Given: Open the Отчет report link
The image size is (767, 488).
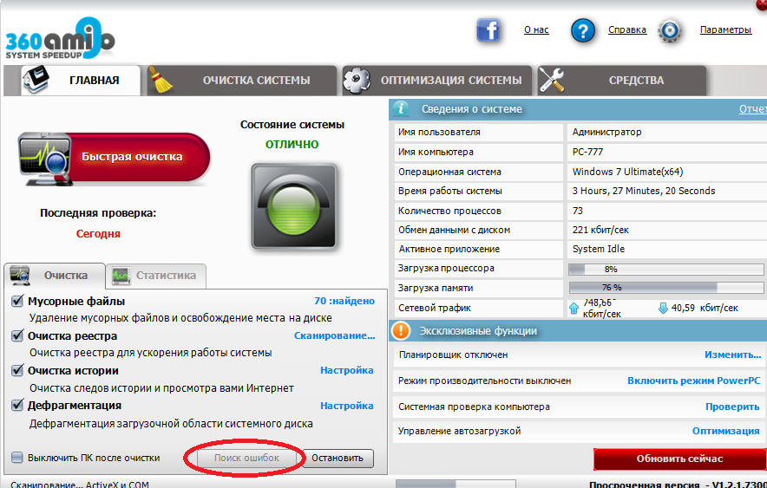Looking at the screenshot, I should click(753, 109).
